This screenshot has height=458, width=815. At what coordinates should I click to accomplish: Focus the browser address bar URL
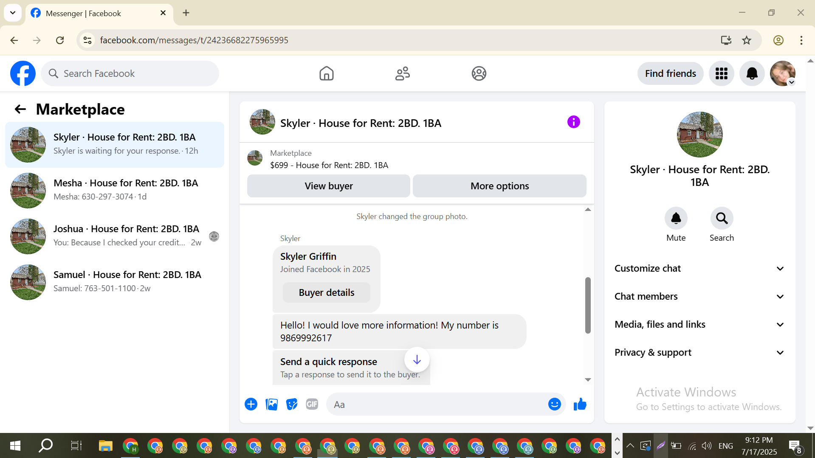pyautogui.click(x=194, y=40)
